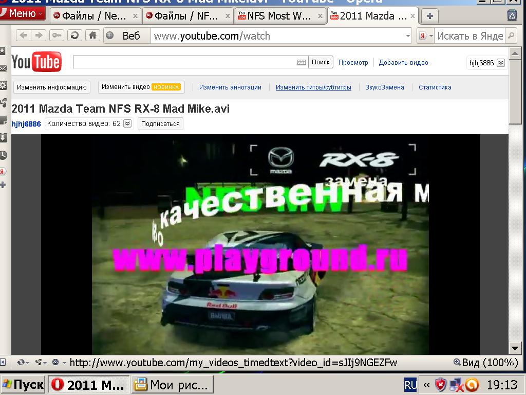Click the Подписаться button
The width and height of the screenshot is (526, 395).
tap(160, 123)
